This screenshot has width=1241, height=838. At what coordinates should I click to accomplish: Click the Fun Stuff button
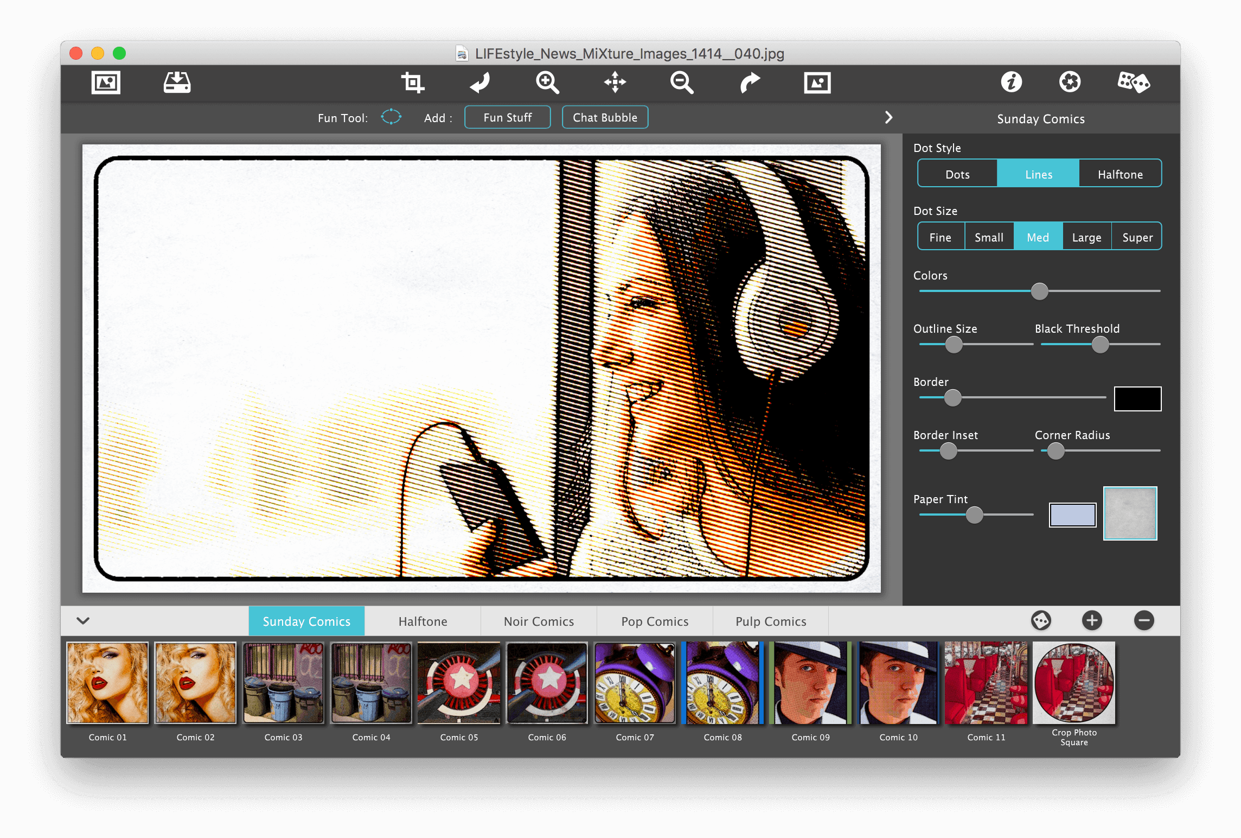tap(507, 117)
